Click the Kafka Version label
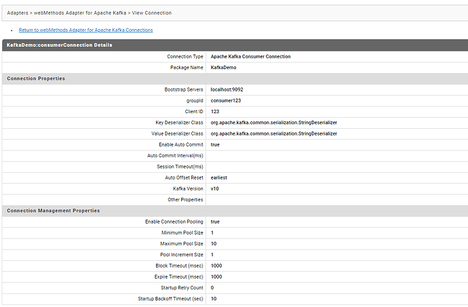 [x=188, y=189]
